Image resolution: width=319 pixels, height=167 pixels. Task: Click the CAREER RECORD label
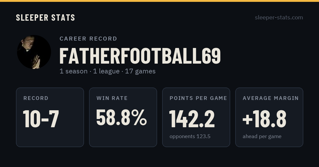coord(88,39)
